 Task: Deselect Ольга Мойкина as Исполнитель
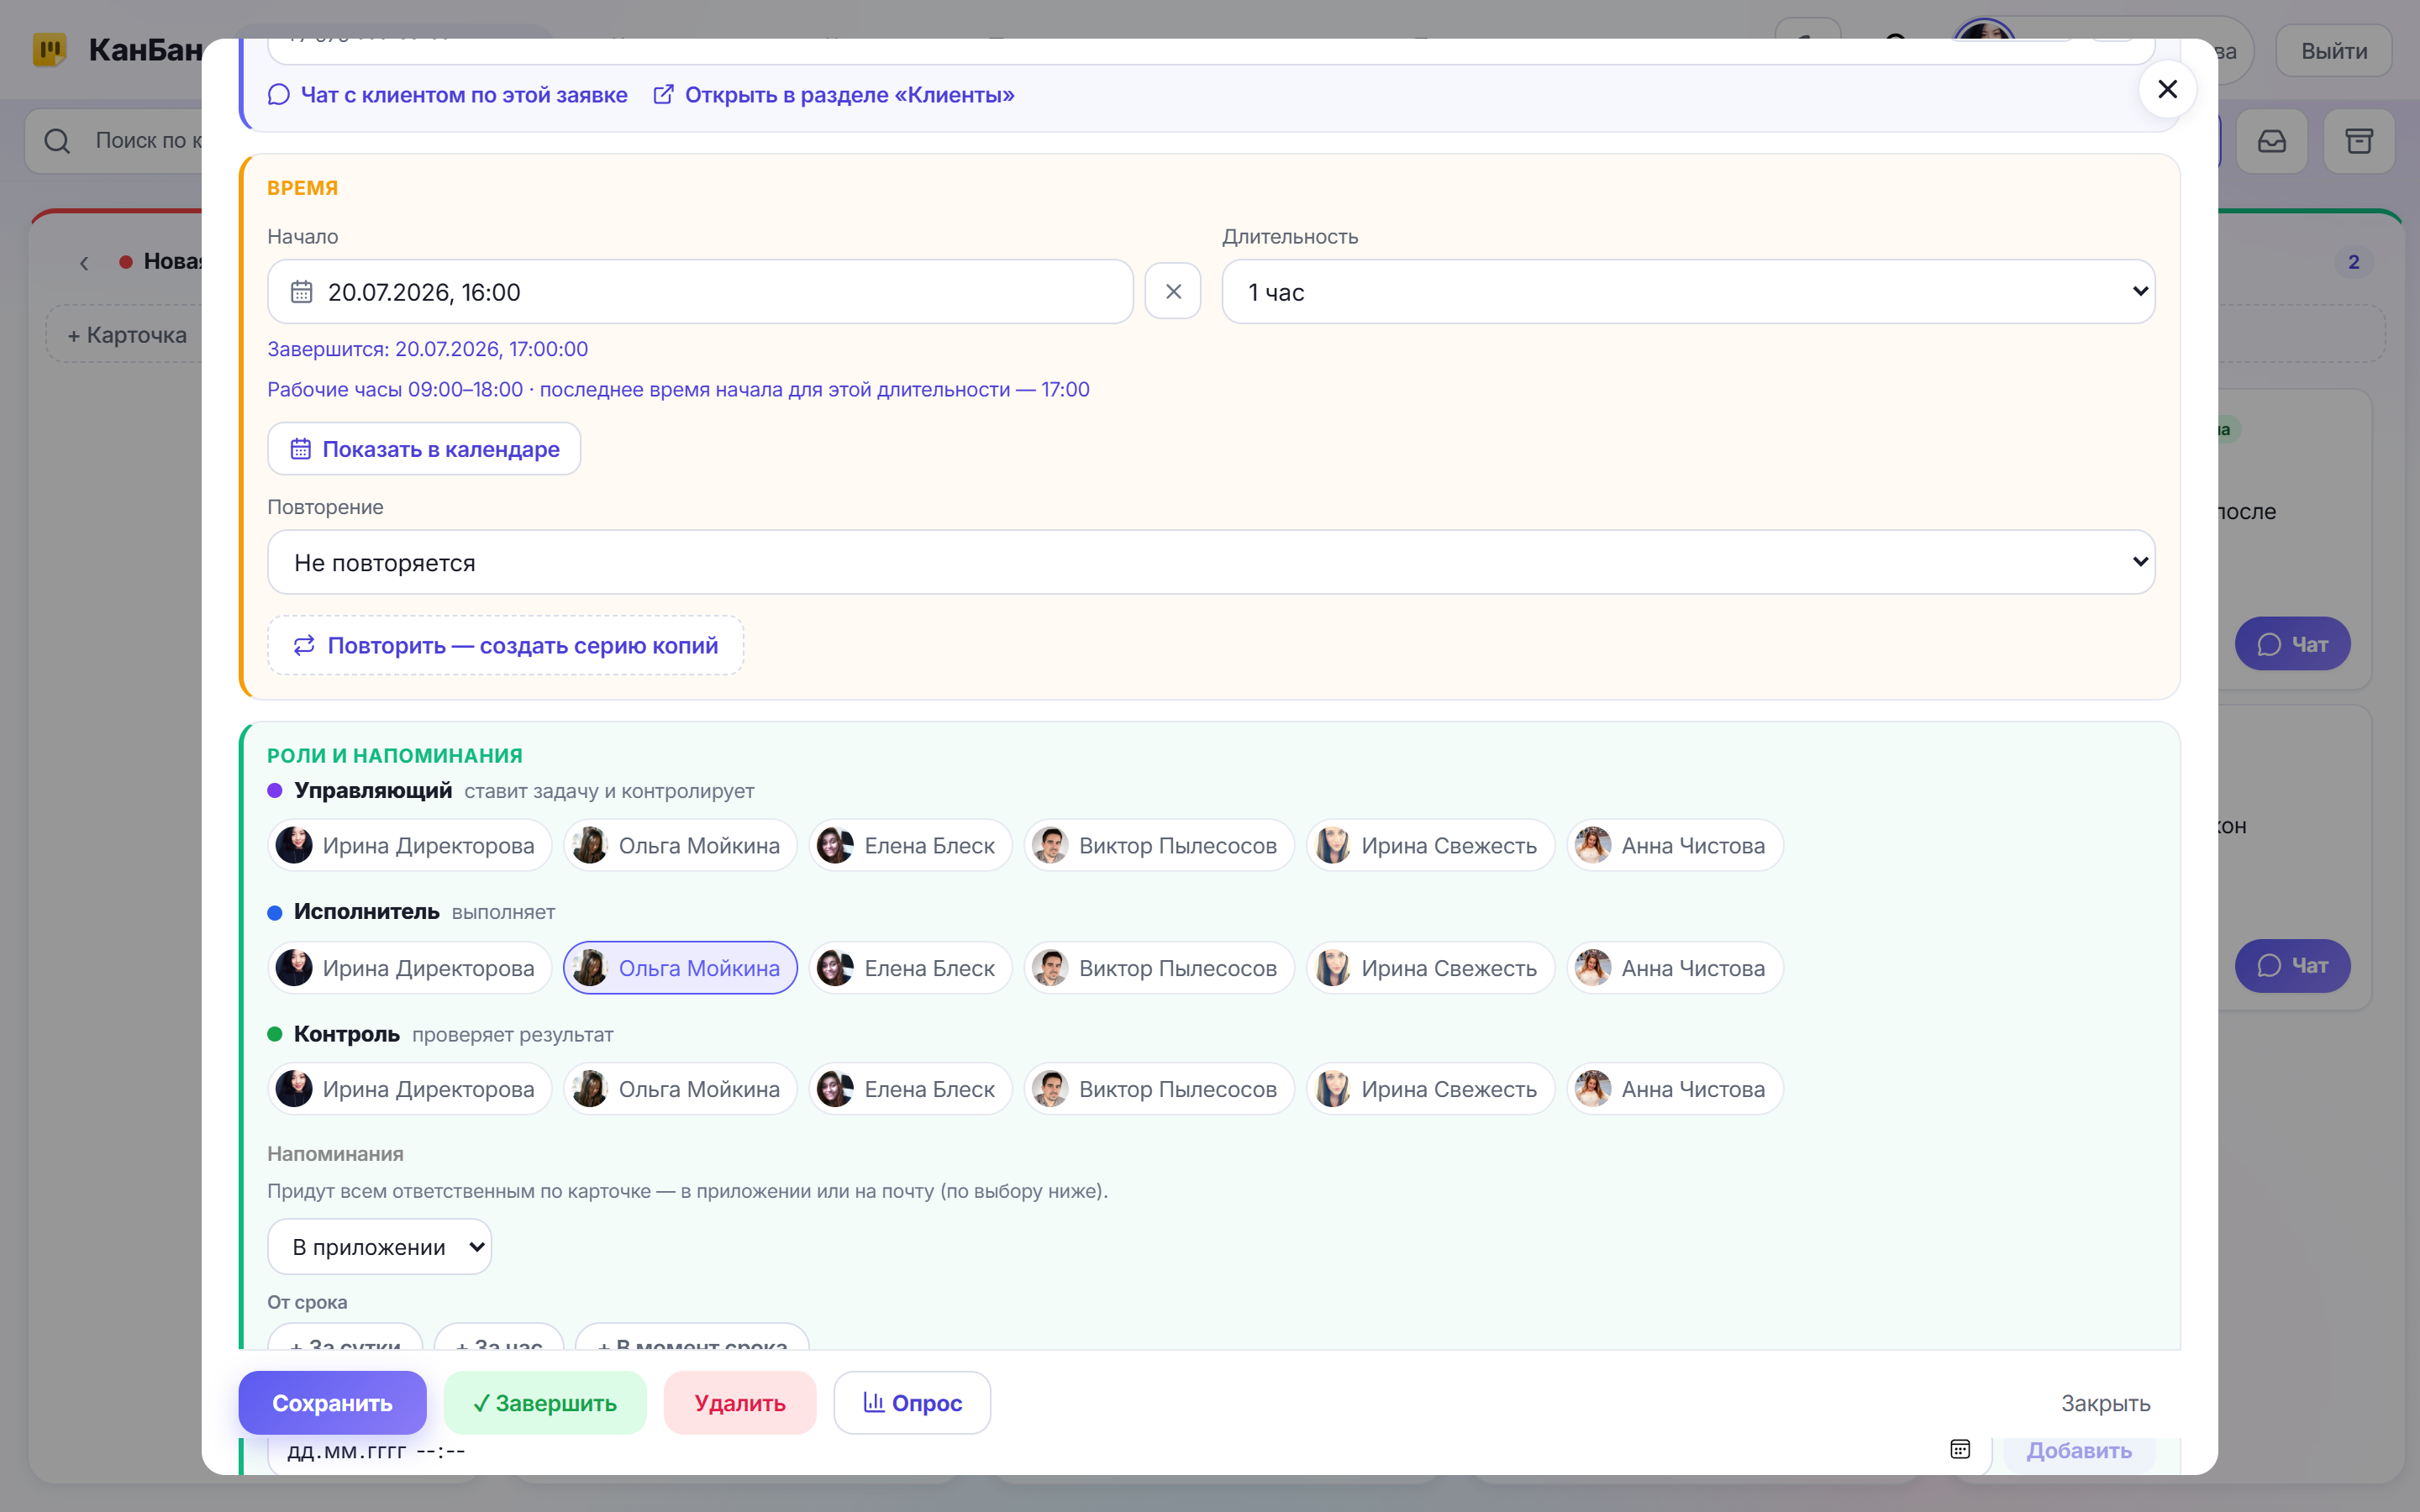pyautogui.click(x=680, y=968)
